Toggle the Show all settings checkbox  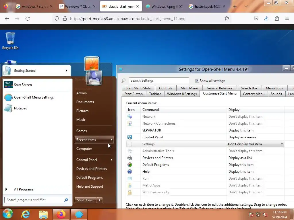[197, 80]
